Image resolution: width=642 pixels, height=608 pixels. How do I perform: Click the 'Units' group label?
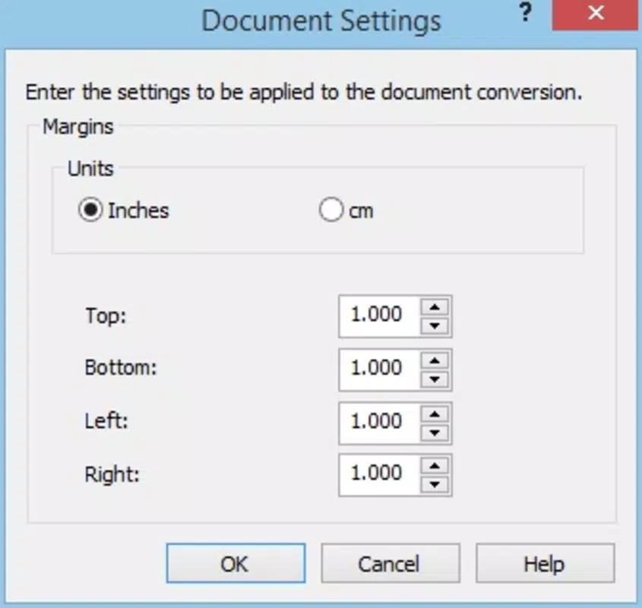point(90,169)
